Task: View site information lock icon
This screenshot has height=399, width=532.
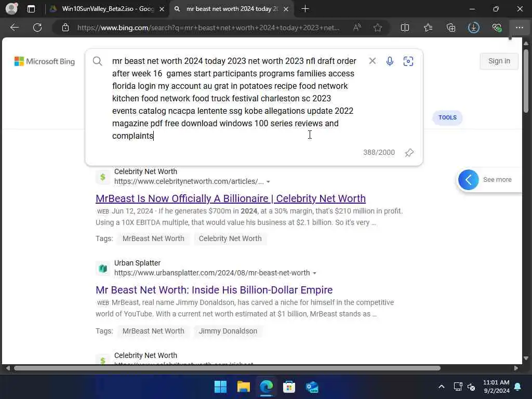Action: point(65,28)
